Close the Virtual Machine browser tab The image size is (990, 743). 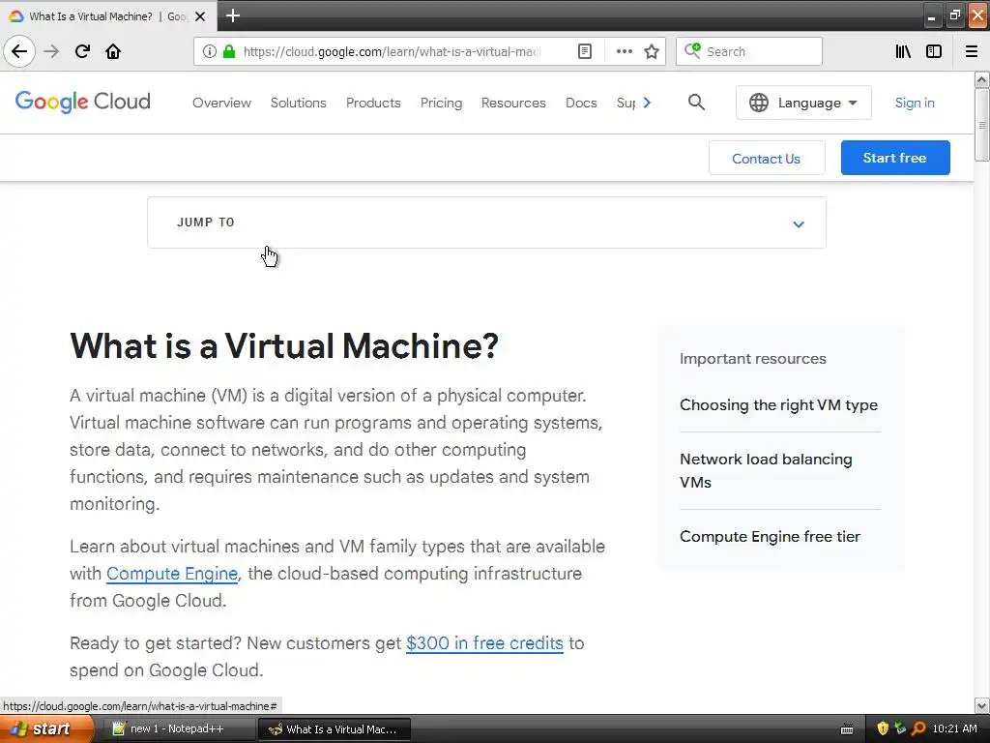[x=200, y=16]
